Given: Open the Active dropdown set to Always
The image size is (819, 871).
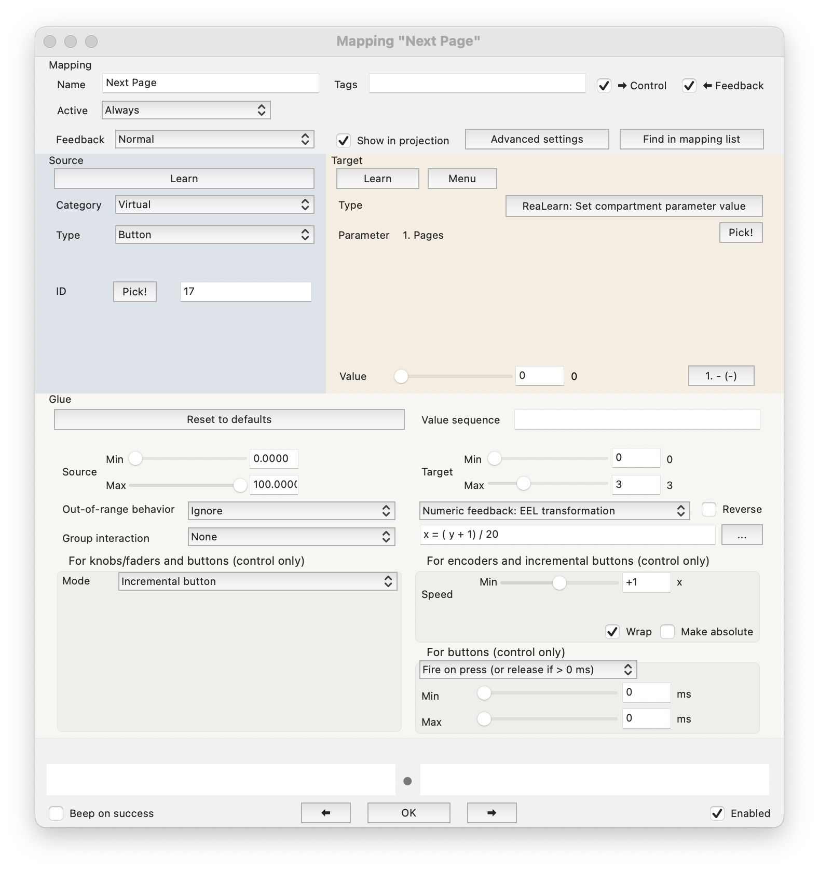Looking at the screenshot, I should click(186, 110).
